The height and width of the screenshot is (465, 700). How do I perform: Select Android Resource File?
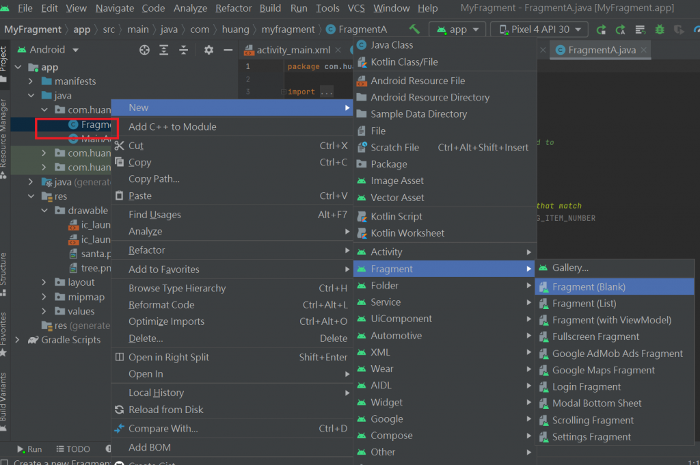pos(444,81)
